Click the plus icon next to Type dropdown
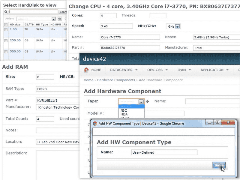Viewport: 240px width, 180px height. click(147, 101)
